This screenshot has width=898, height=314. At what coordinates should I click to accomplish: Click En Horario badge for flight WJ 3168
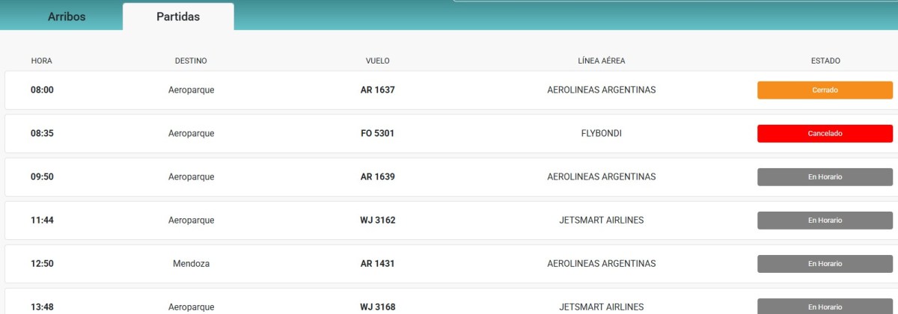(x=825, y=307)
